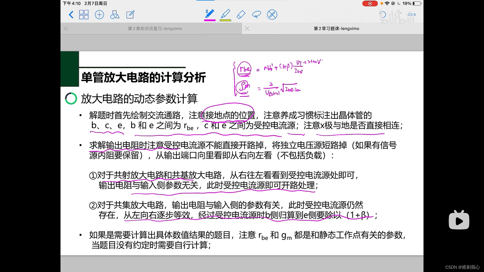
Task: Select the lasso selection tool
Action: point(256,15)
